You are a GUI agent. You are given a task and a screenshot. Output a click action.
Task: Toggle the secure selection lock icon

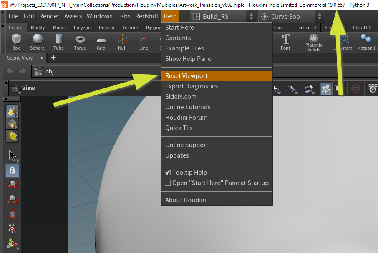tap(12, 170)
